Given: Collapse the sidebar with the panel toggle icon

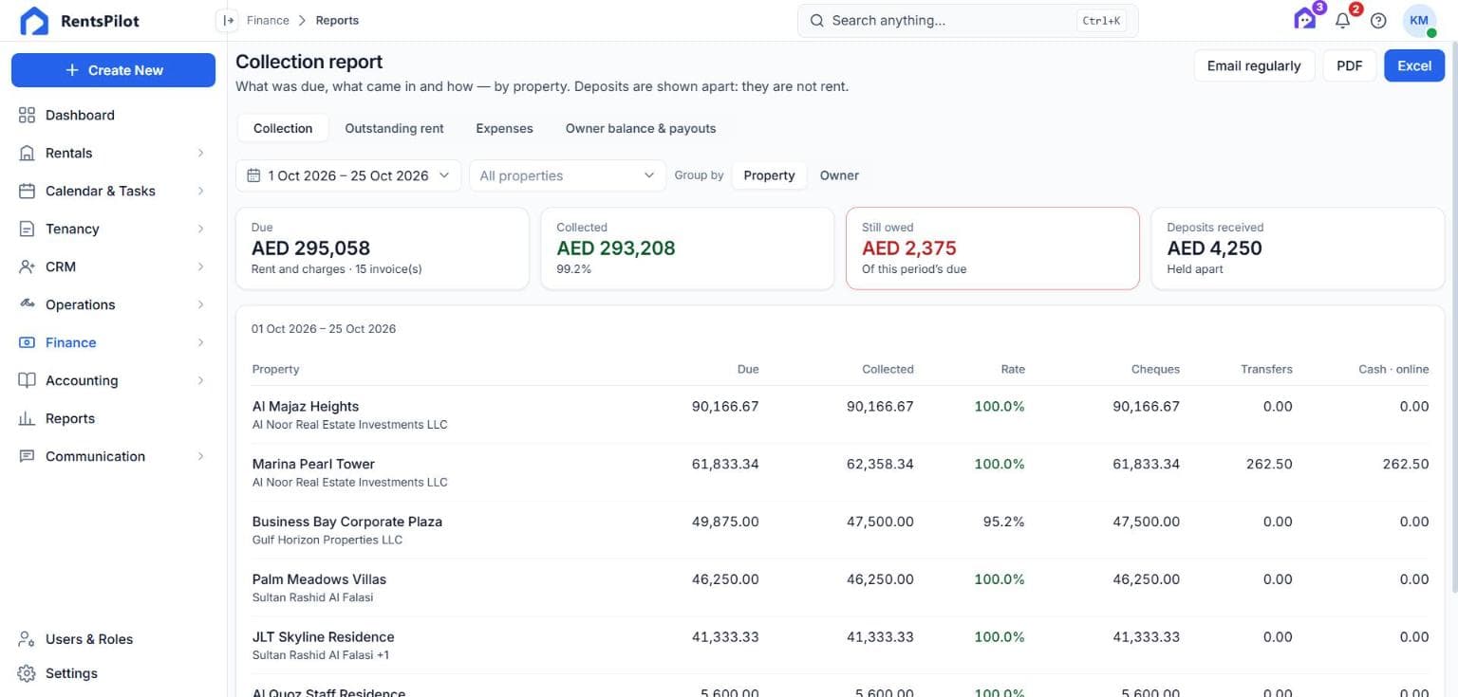Looking at the screenshot, I should coord(227,20).
